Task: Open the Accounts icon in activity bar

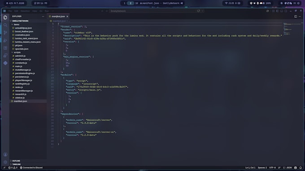Action: tap(5, 154)
